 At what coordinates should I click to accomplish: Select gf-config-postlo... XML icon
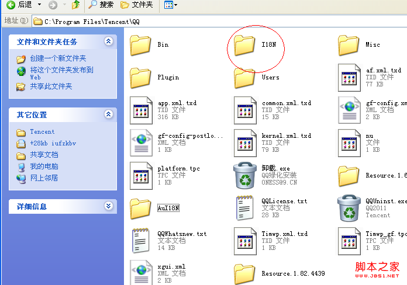pyautogui.click(x=141, y=143)
